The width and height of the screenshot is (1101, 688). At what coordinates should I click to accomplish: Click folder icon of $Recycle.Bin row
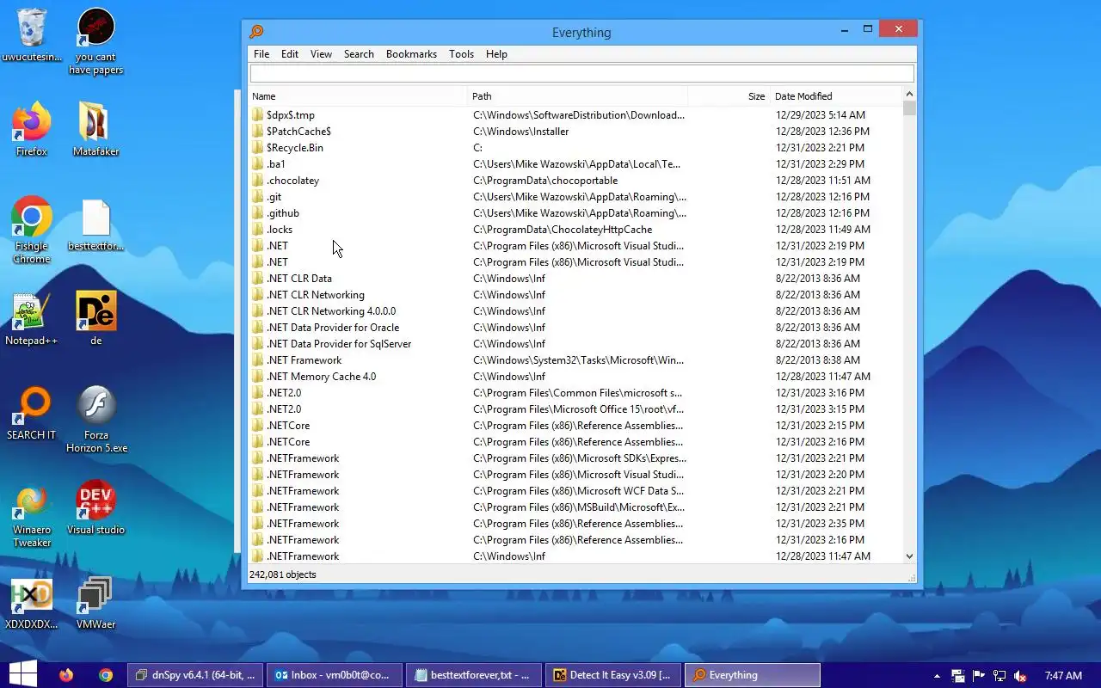(x=257, y=148)
